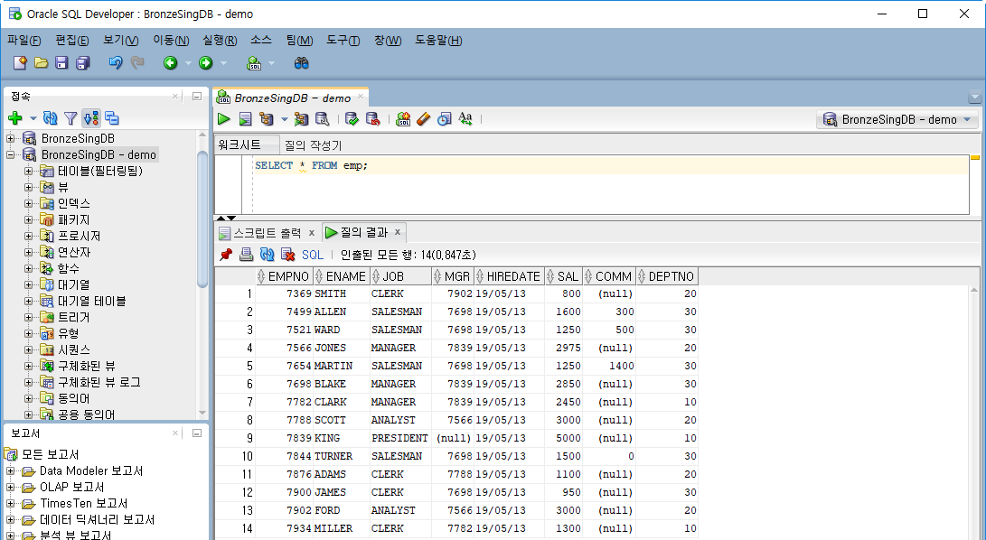Screen dimensions: 986x540
Task: Switch to the 질의 작성기 tab
Action: 314,145
